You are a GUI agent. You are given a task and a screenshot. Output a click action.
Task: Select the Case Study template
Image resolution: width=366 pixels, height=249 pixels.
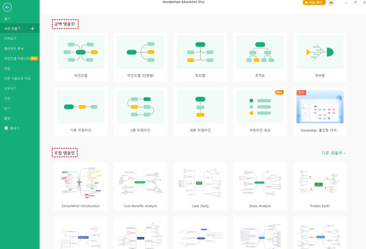(x=200, y=186)
